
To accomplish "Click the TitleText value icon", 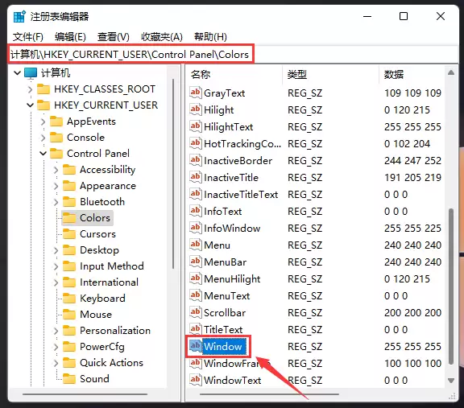I will 195,329.
